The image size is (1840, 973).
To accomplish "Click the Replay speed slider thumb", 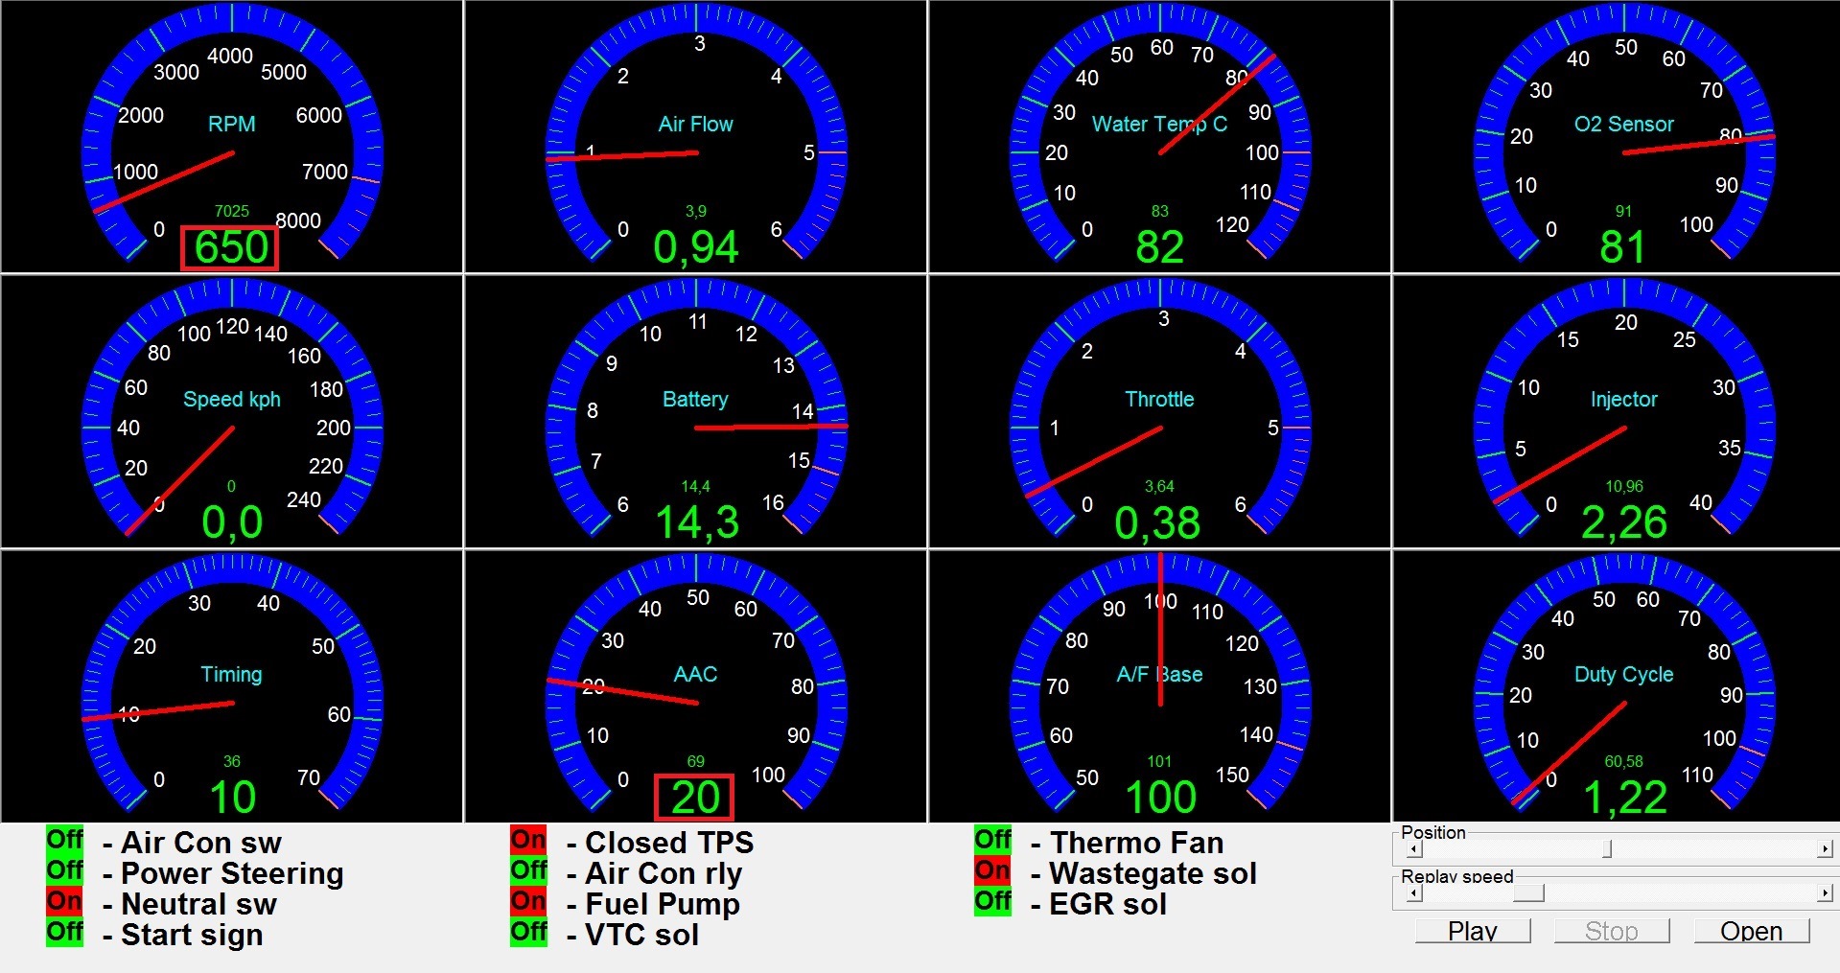I will pos(1528,893).
